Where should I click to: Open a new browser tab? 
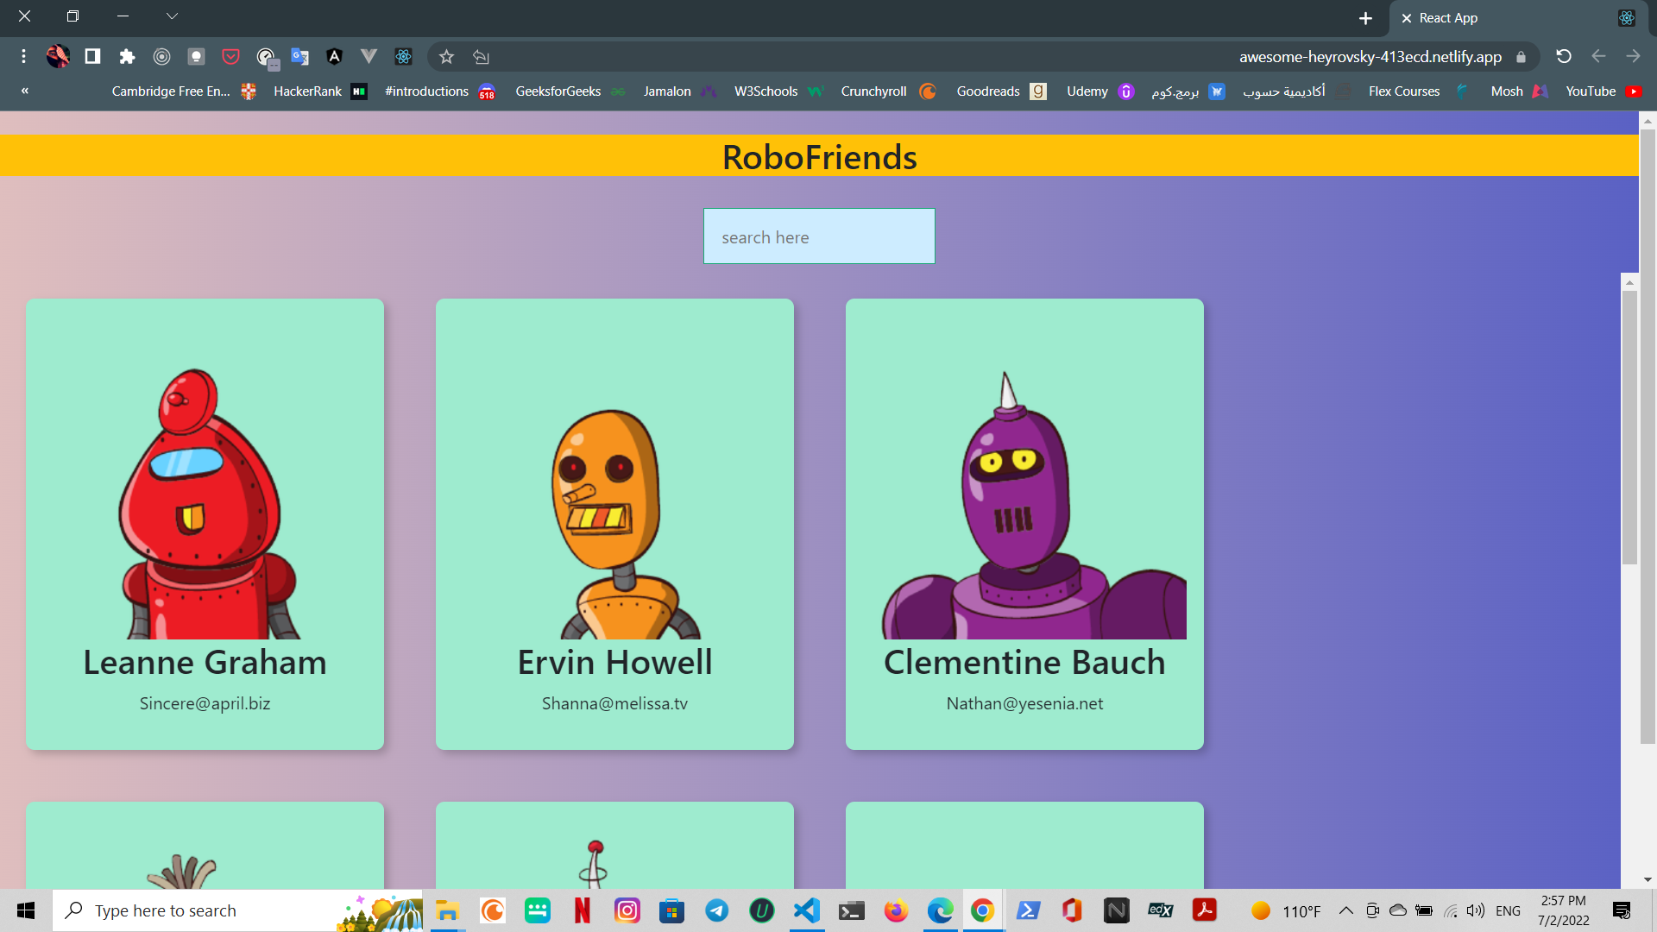pos(1365,18)
